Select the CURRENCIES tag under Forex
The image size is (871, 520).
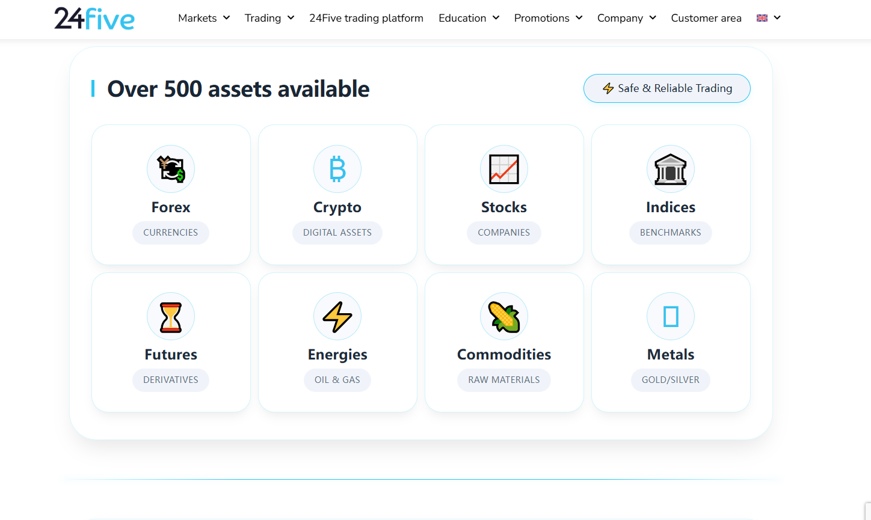click(171, 233)
